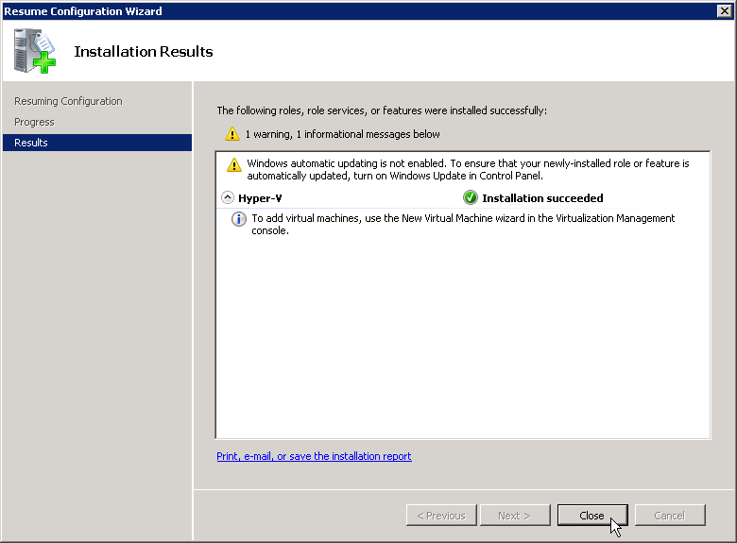Click the warning icon next to Windows automatic updating message
This screenshot has width=737, height=543.
234,165
